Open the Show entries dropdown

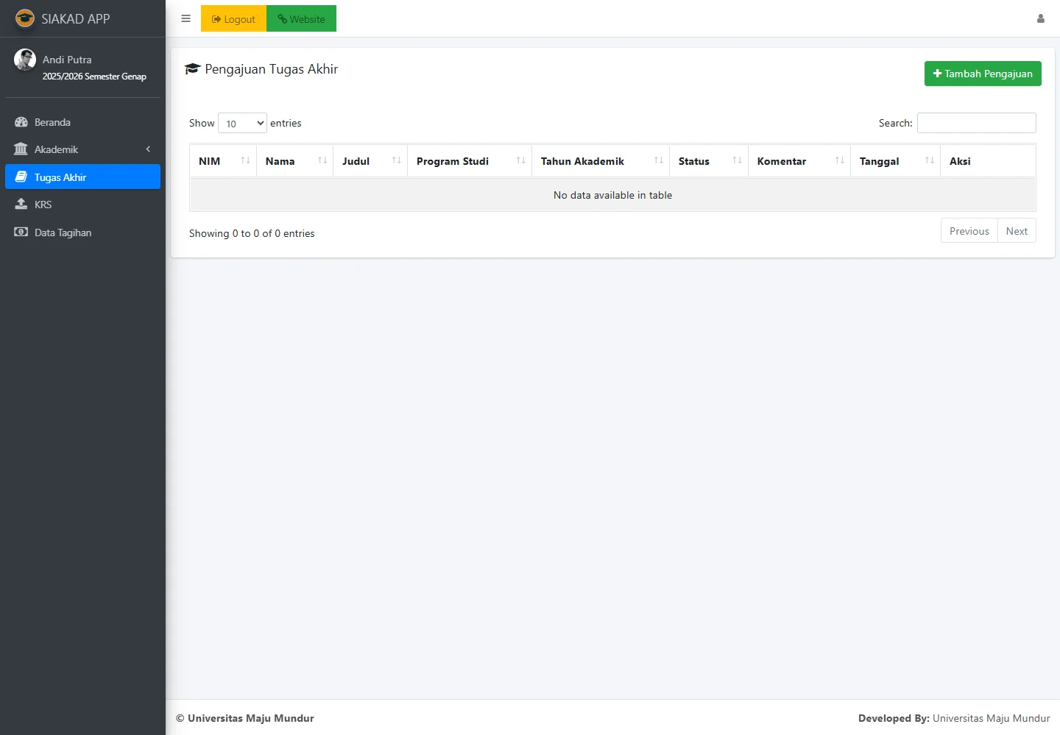pos(242,124)
